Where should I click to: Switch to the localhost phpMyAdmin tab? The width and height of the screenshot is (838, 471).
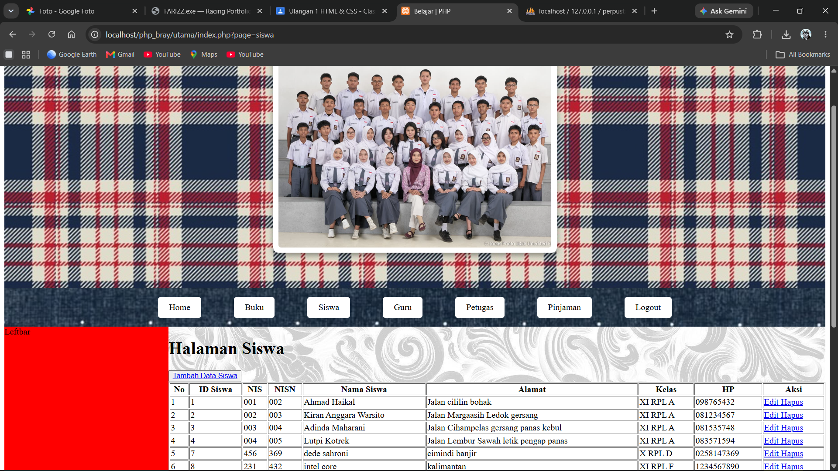pyautogui.click(x=581, y=11)
